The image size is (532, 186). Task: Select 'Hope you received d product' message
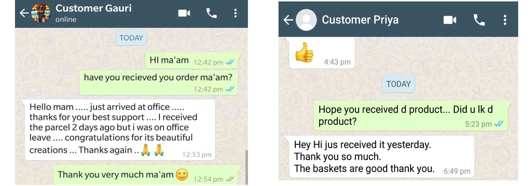[411, 115]
